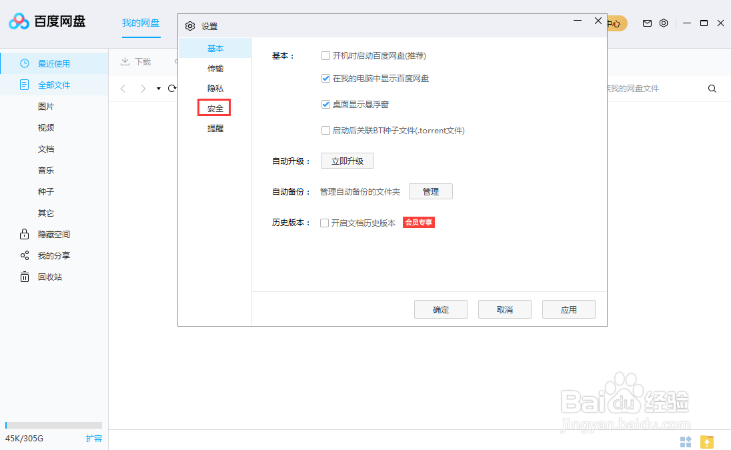731x450 pixels.
Task: Uncheck 在我的电脑中显示百度网盘
Action: tap(326, 78)
